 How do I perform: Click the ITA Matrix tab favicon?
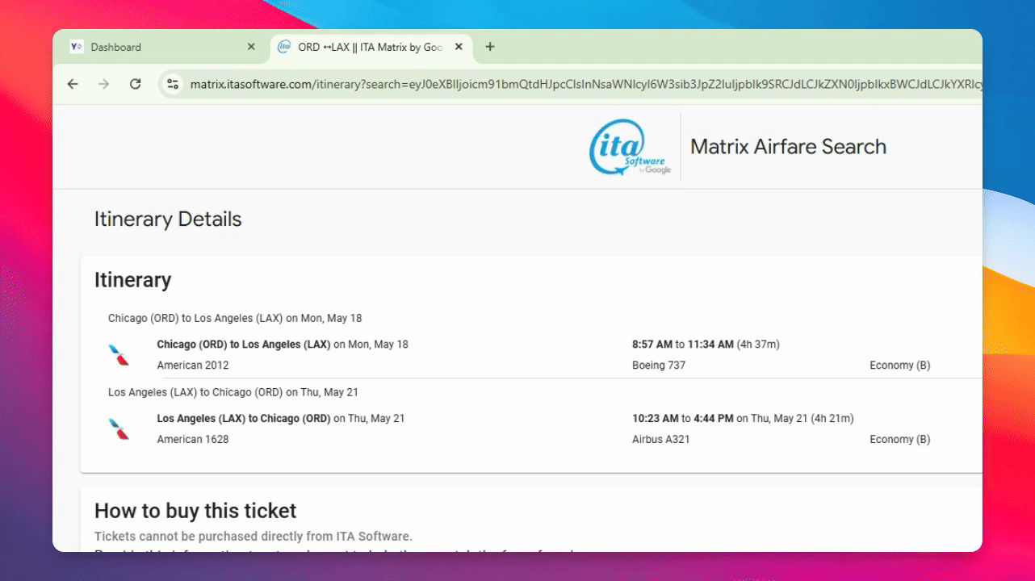[284, 47]
